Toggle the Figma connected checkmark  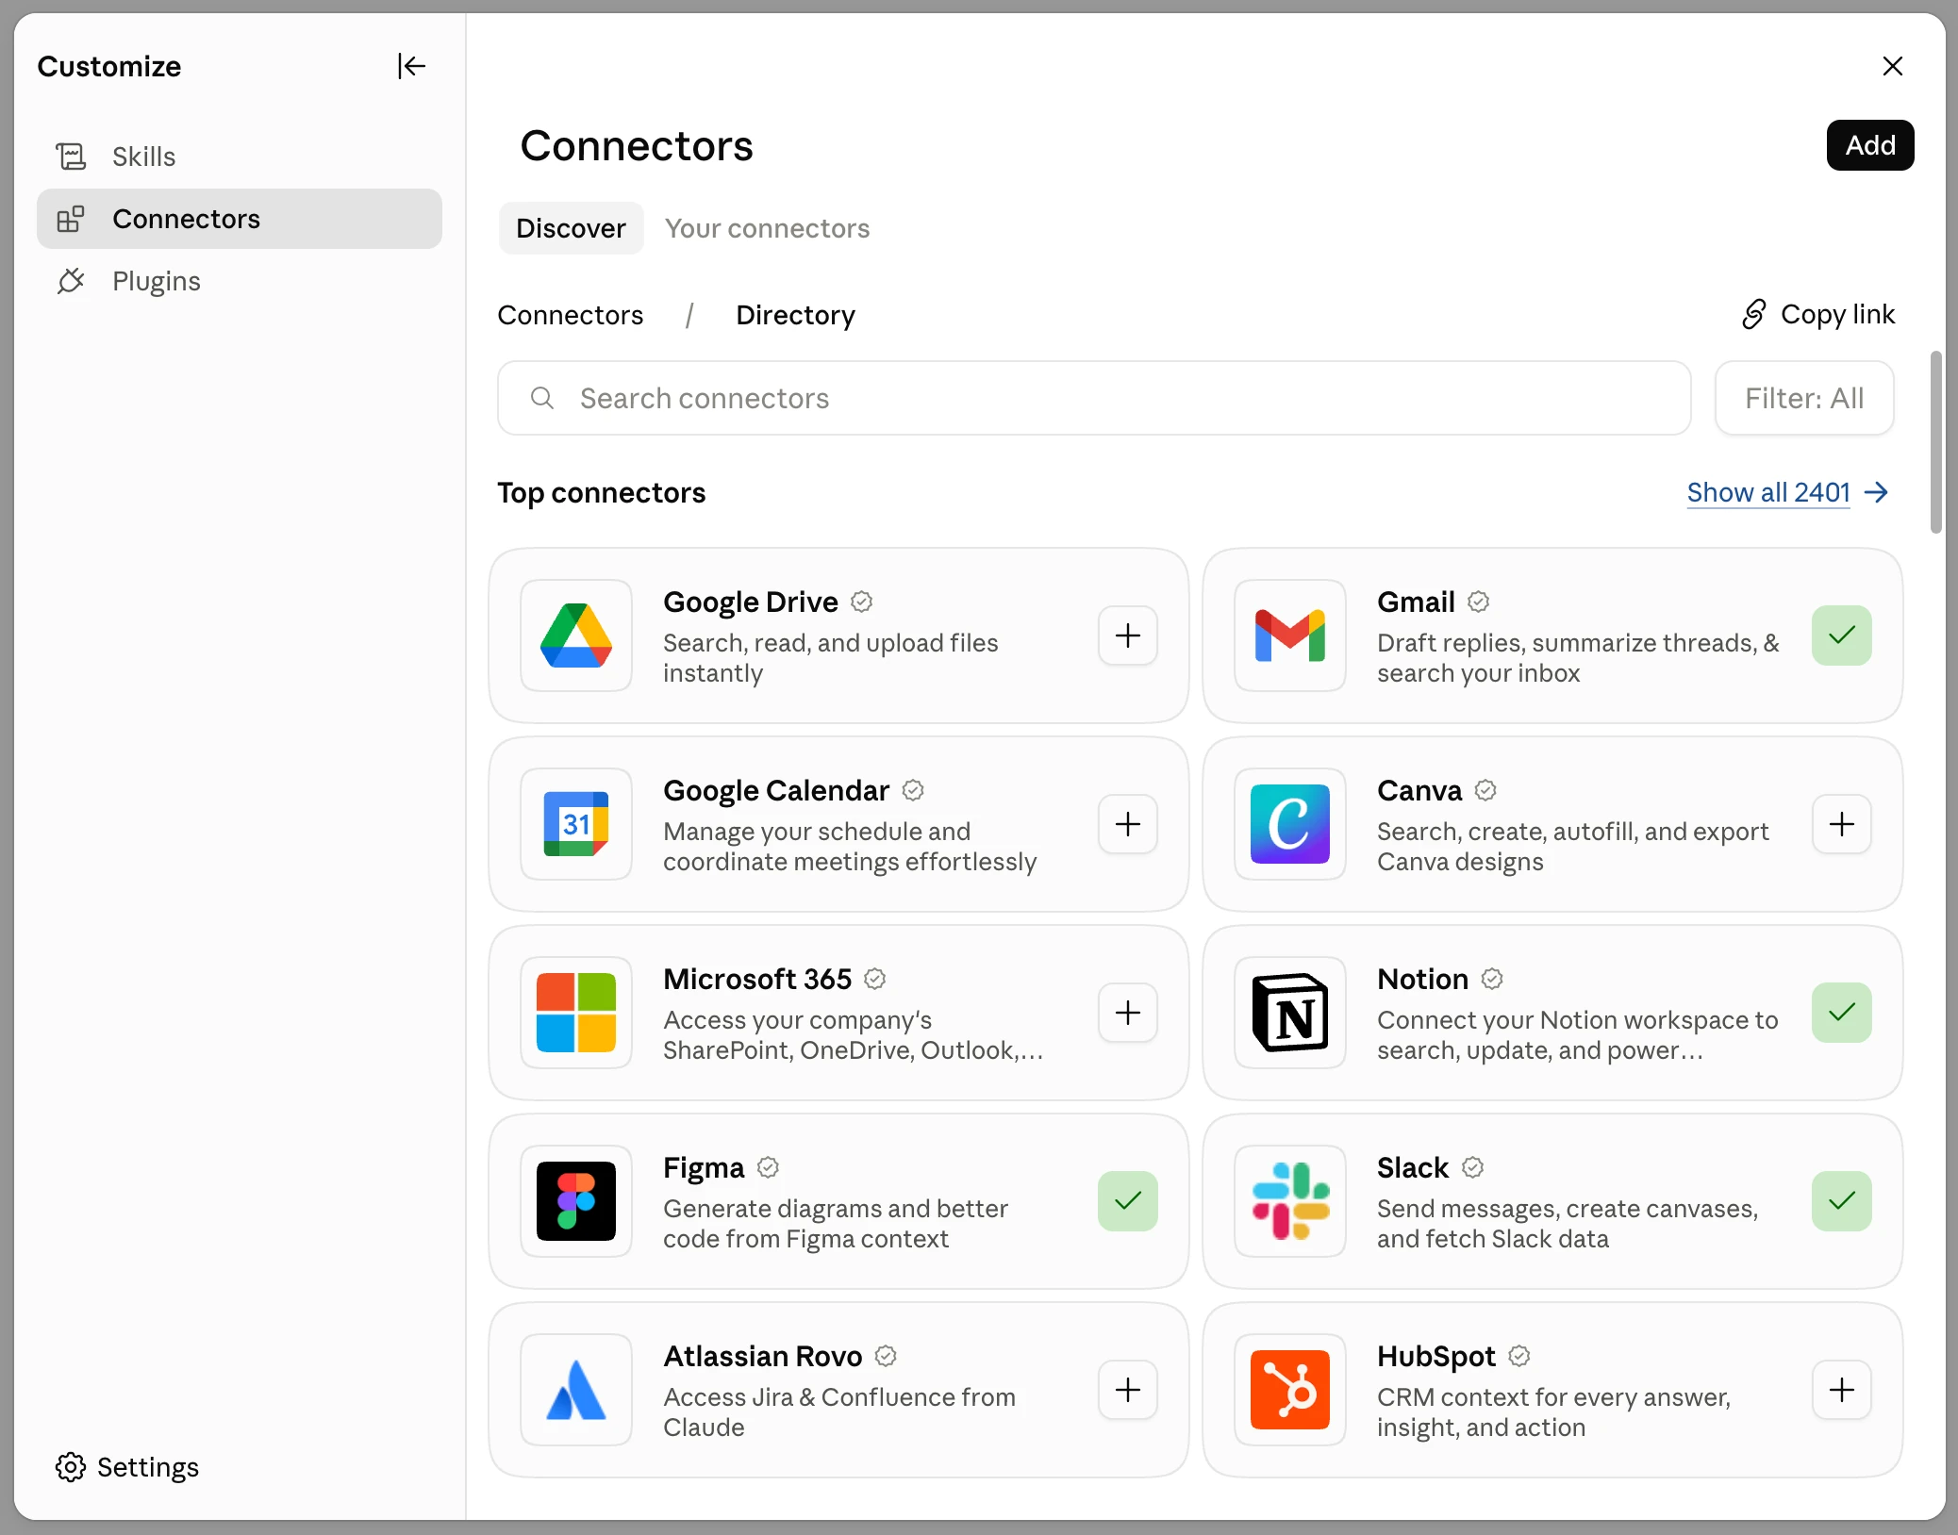(1128, 1201)
